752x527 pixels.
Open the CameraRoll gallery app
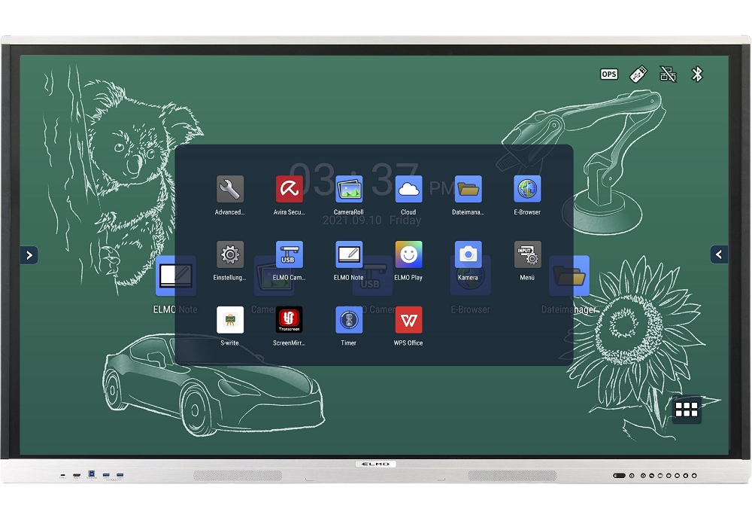(349, 189)
